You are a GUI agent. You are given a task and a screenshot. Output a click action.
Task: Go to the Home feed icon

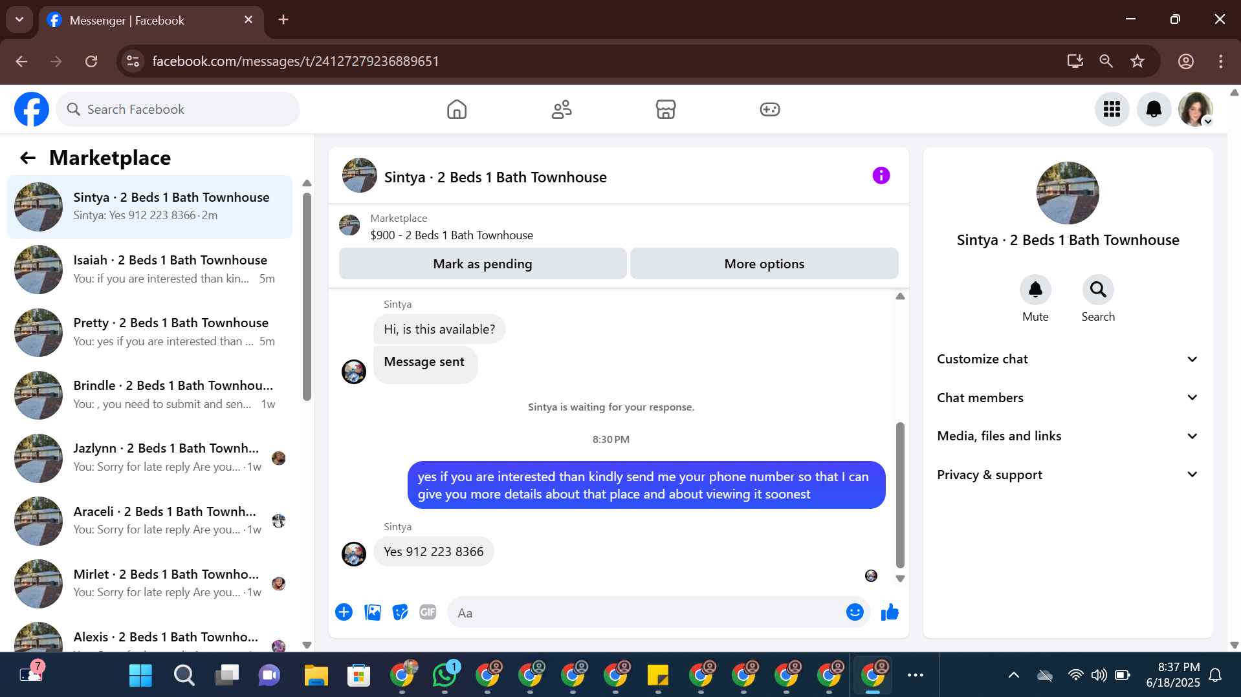457,109
